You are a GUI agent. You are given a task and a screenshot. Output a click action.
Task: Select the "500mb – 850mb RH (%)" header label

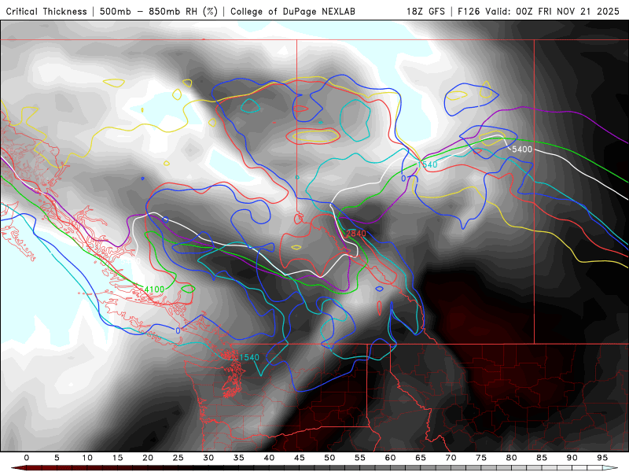(159, 12)
